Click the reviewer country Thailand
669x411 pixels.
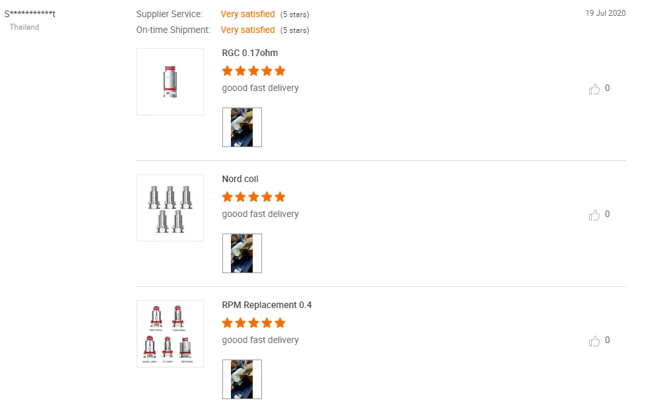[x=24, y=27]
